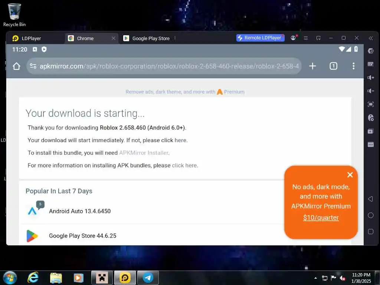Viewport: 380px width, 285px height.
Task: Open File Explorer from taskbar
Action: point(56,278)
